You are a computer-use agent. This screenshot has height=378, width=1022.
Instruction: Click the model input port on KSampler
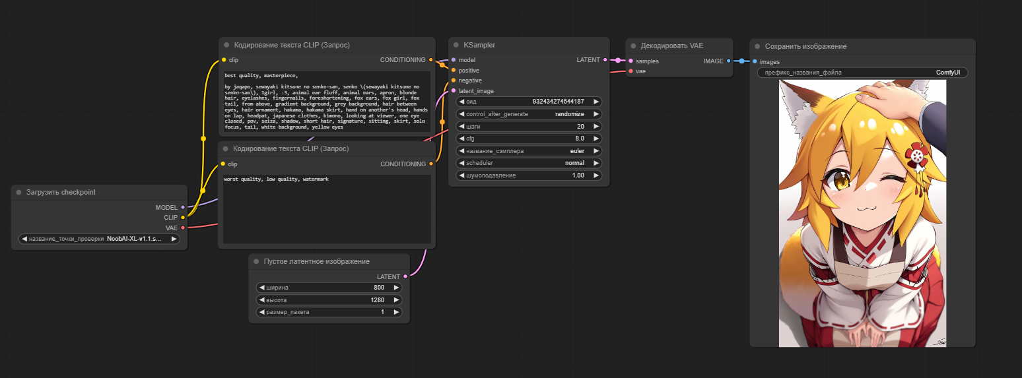(x=454, y=60)
